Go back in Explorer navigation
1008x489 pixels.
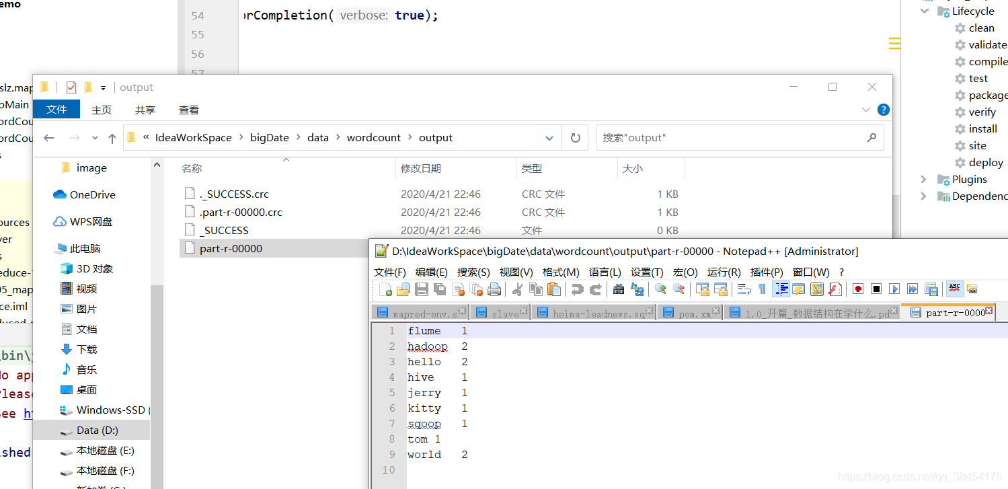click(48, 138)
